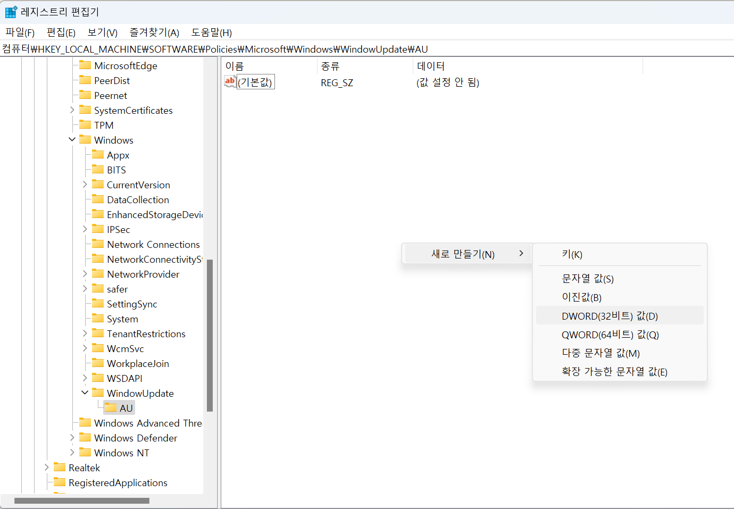Viewport: 734px width, 509px height.
Task: Click the MicrosoftEdge folder icon
Action: 85,65
